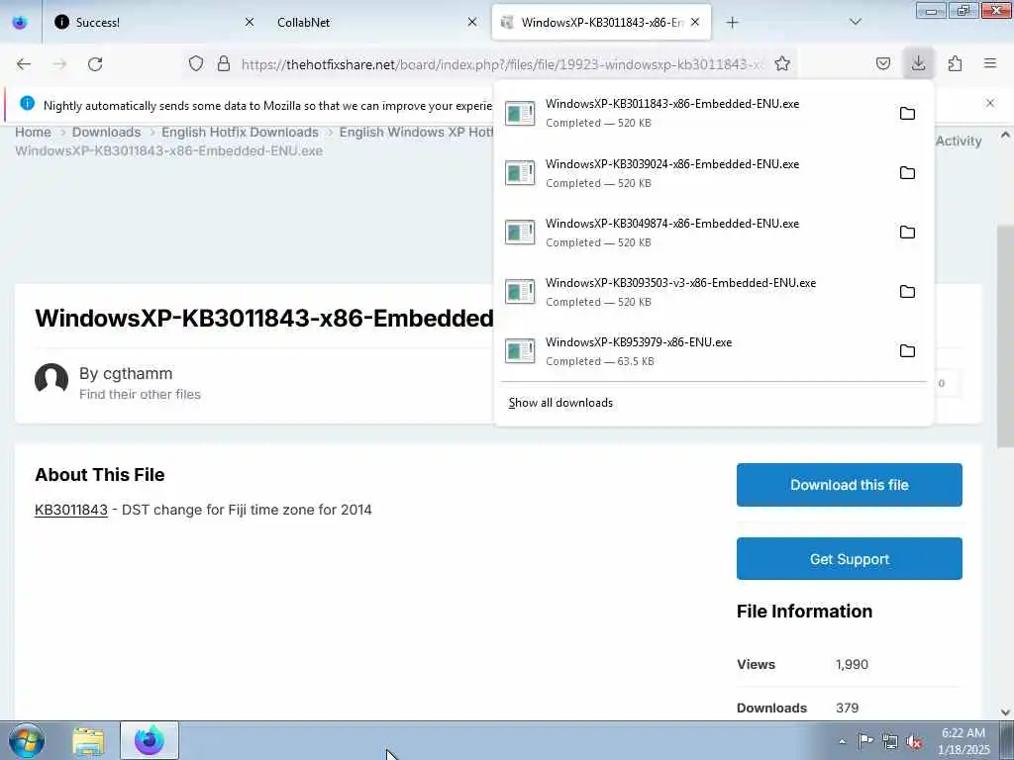
Task: Open English Windows XP breadcrumb link
Action: click(x=417, y=132)
